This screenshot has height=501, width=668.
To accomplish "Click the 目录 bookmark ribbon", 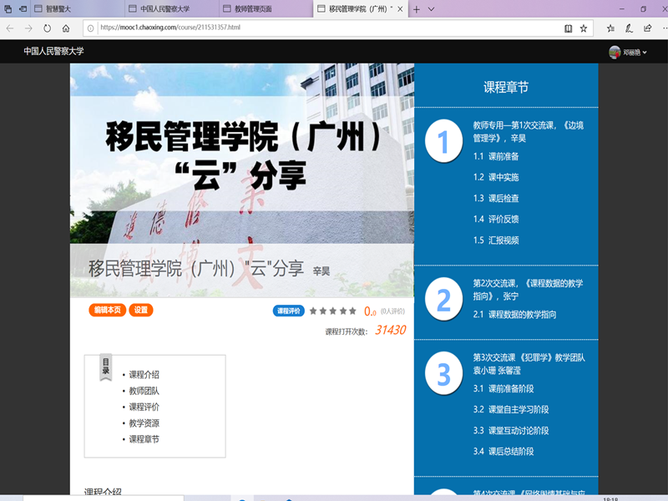I will (x=105, y=367).
